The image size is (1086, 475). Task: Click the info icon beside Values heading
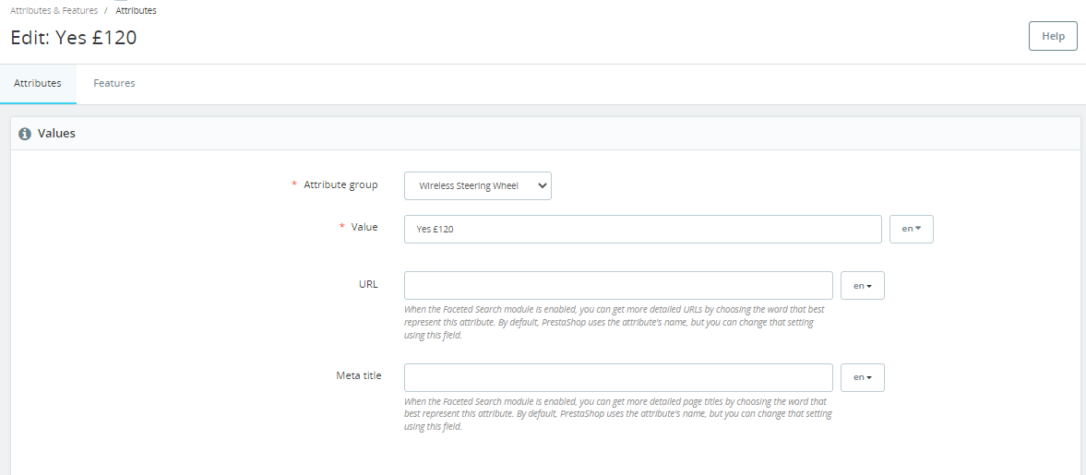pyautogui.click(x=25, y=134)
